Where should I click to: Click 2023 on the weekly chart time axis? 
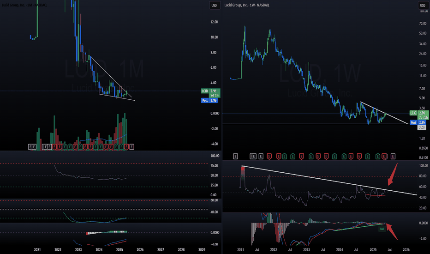tap(306, 249)
